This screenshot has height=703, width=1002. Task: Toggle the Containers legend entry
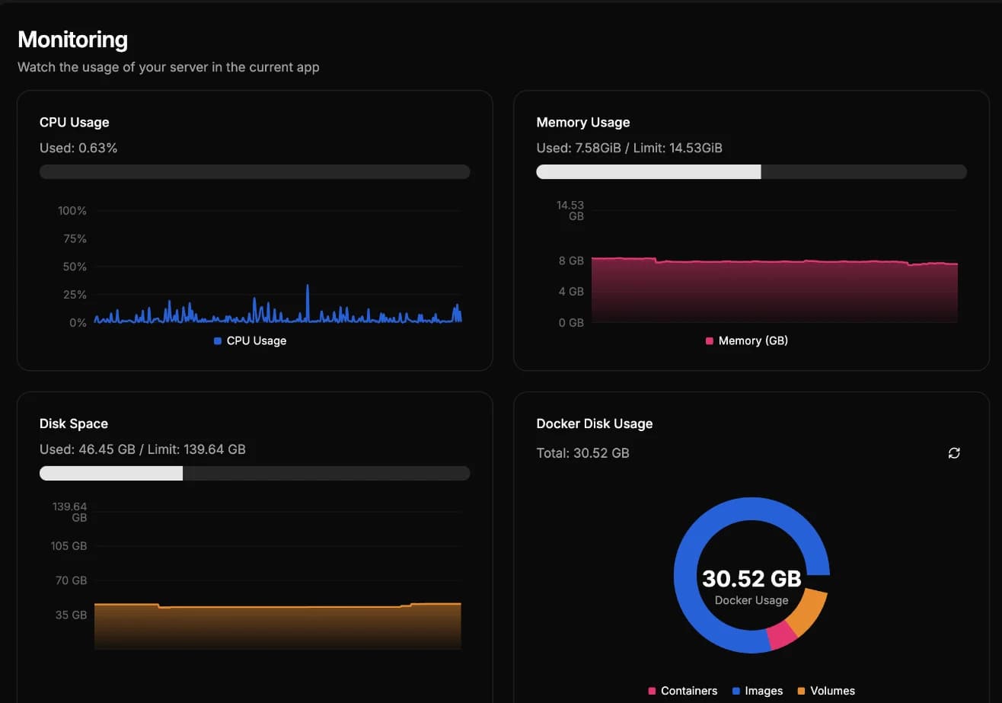683,691
